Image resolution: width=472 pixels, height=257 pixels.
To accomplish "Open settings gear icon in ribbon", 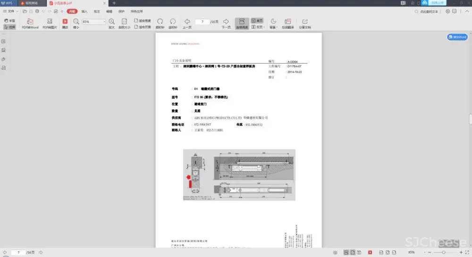I will click(x=447, y=11).
